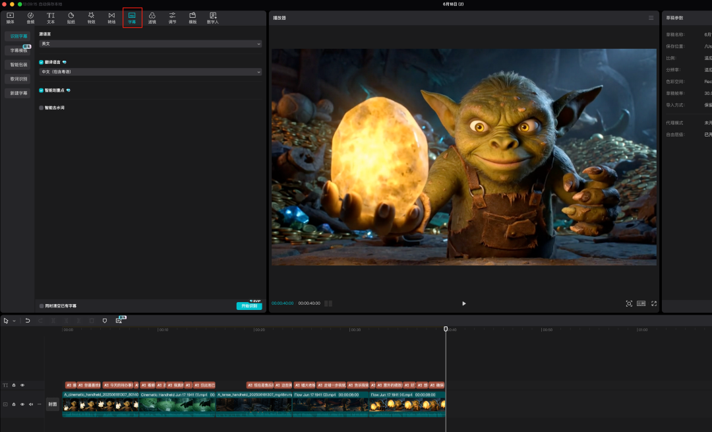Hide the main video track

click(x=22, y=404)
